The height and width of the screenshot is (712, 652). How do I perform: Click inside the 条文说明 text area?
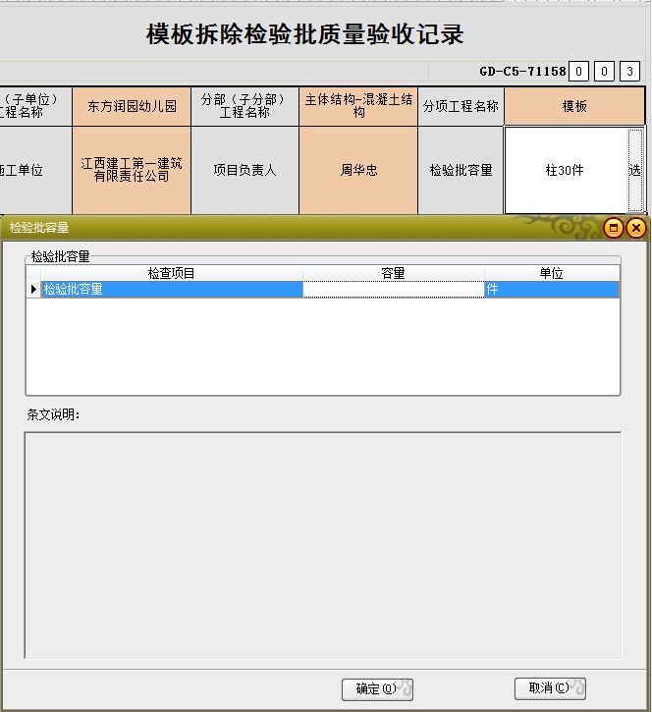click(x=322, y=545)
